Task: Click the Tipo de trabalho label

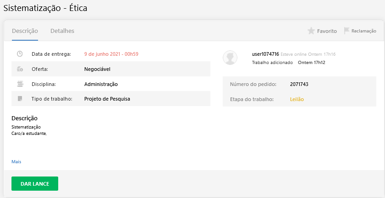Action: point(52,99)
